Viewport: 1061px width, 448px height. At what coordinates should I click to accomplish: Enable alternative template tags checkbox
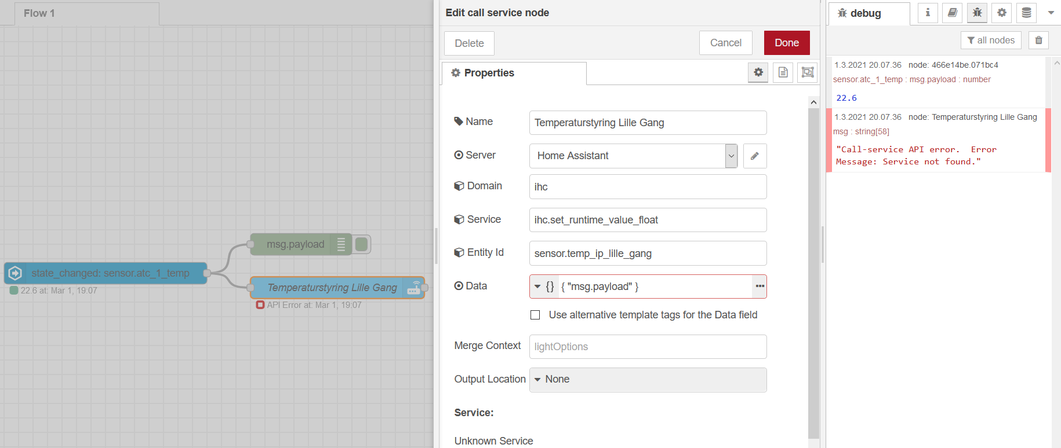[x=535, y=315]
